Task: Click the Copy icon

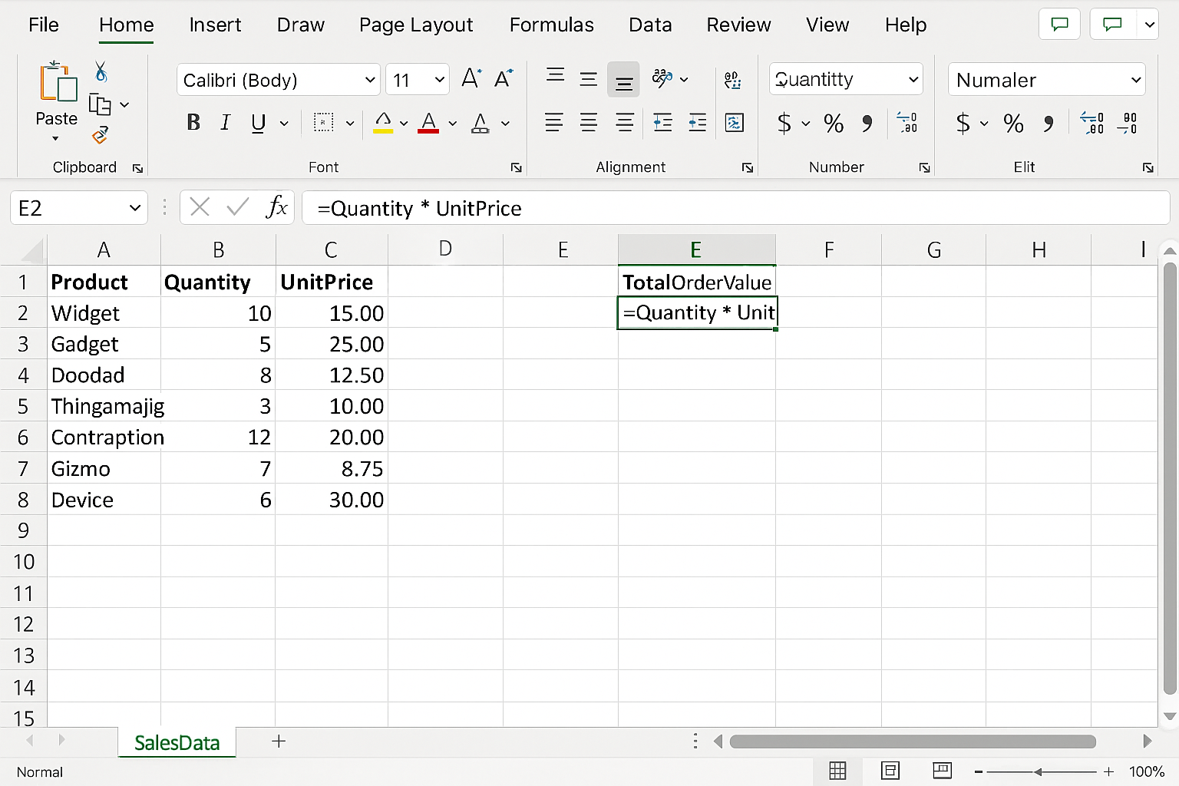Action: coord(100,104)
